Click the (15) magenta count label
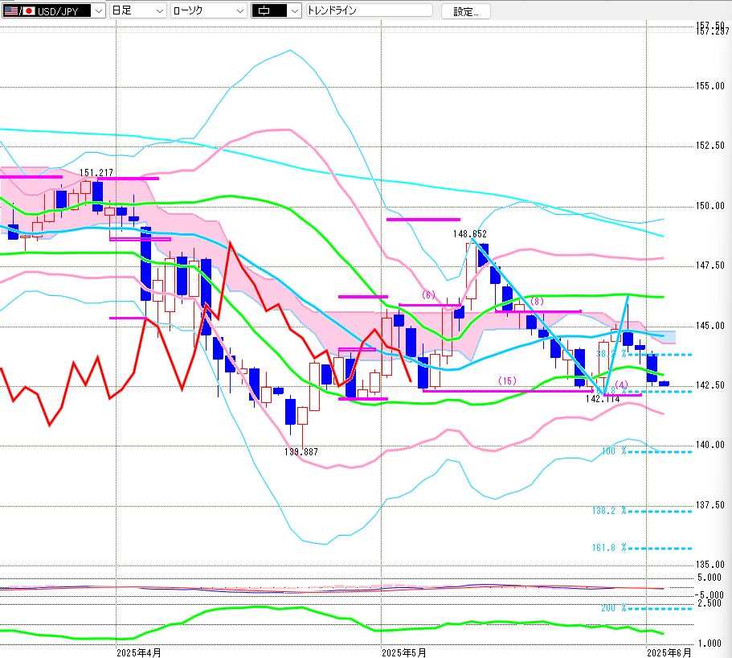Image resolution: width=732 pixels, height=658 pixels. pyautogui.click(x=508, y=380)
